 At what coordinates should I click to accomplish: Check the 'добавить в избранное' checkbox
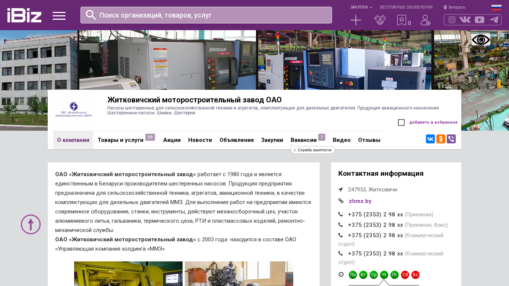(401, 123)
